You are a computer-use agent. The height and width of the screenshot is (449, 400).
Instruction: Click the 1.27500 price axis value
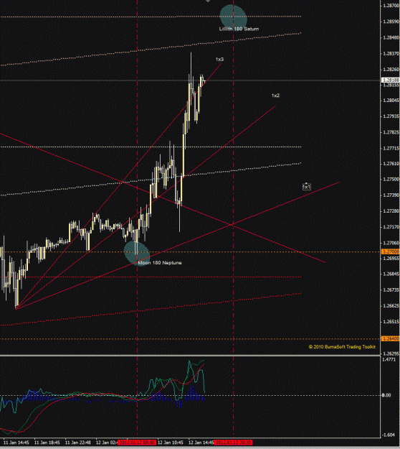(391, 180)
